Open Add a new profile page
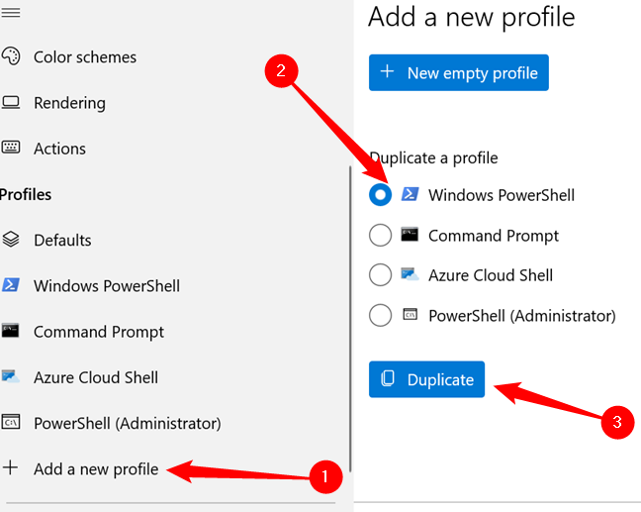 (x=95, y=468)
